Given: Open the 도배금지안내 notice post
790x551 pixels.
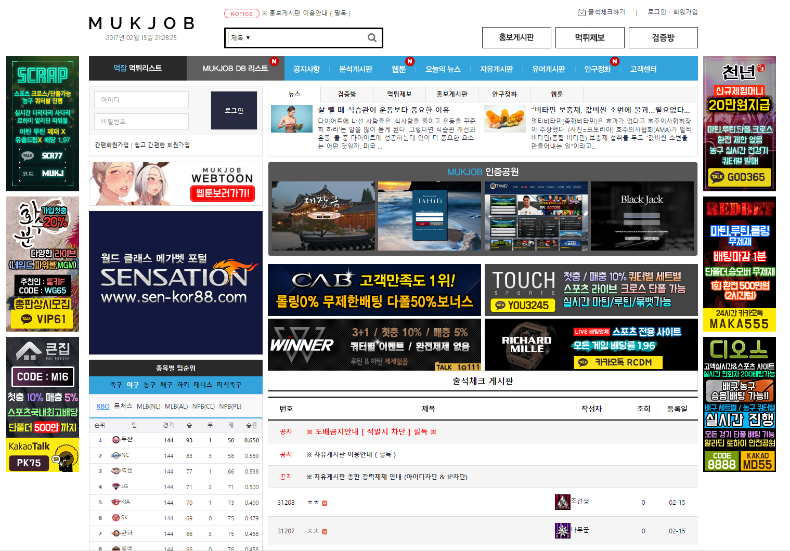Looking at the screenshot, I should coord(371,432).
